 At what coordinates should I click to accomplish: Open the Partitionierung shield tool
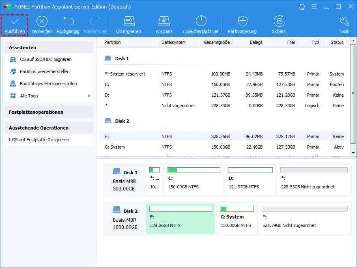coord(242,25)
